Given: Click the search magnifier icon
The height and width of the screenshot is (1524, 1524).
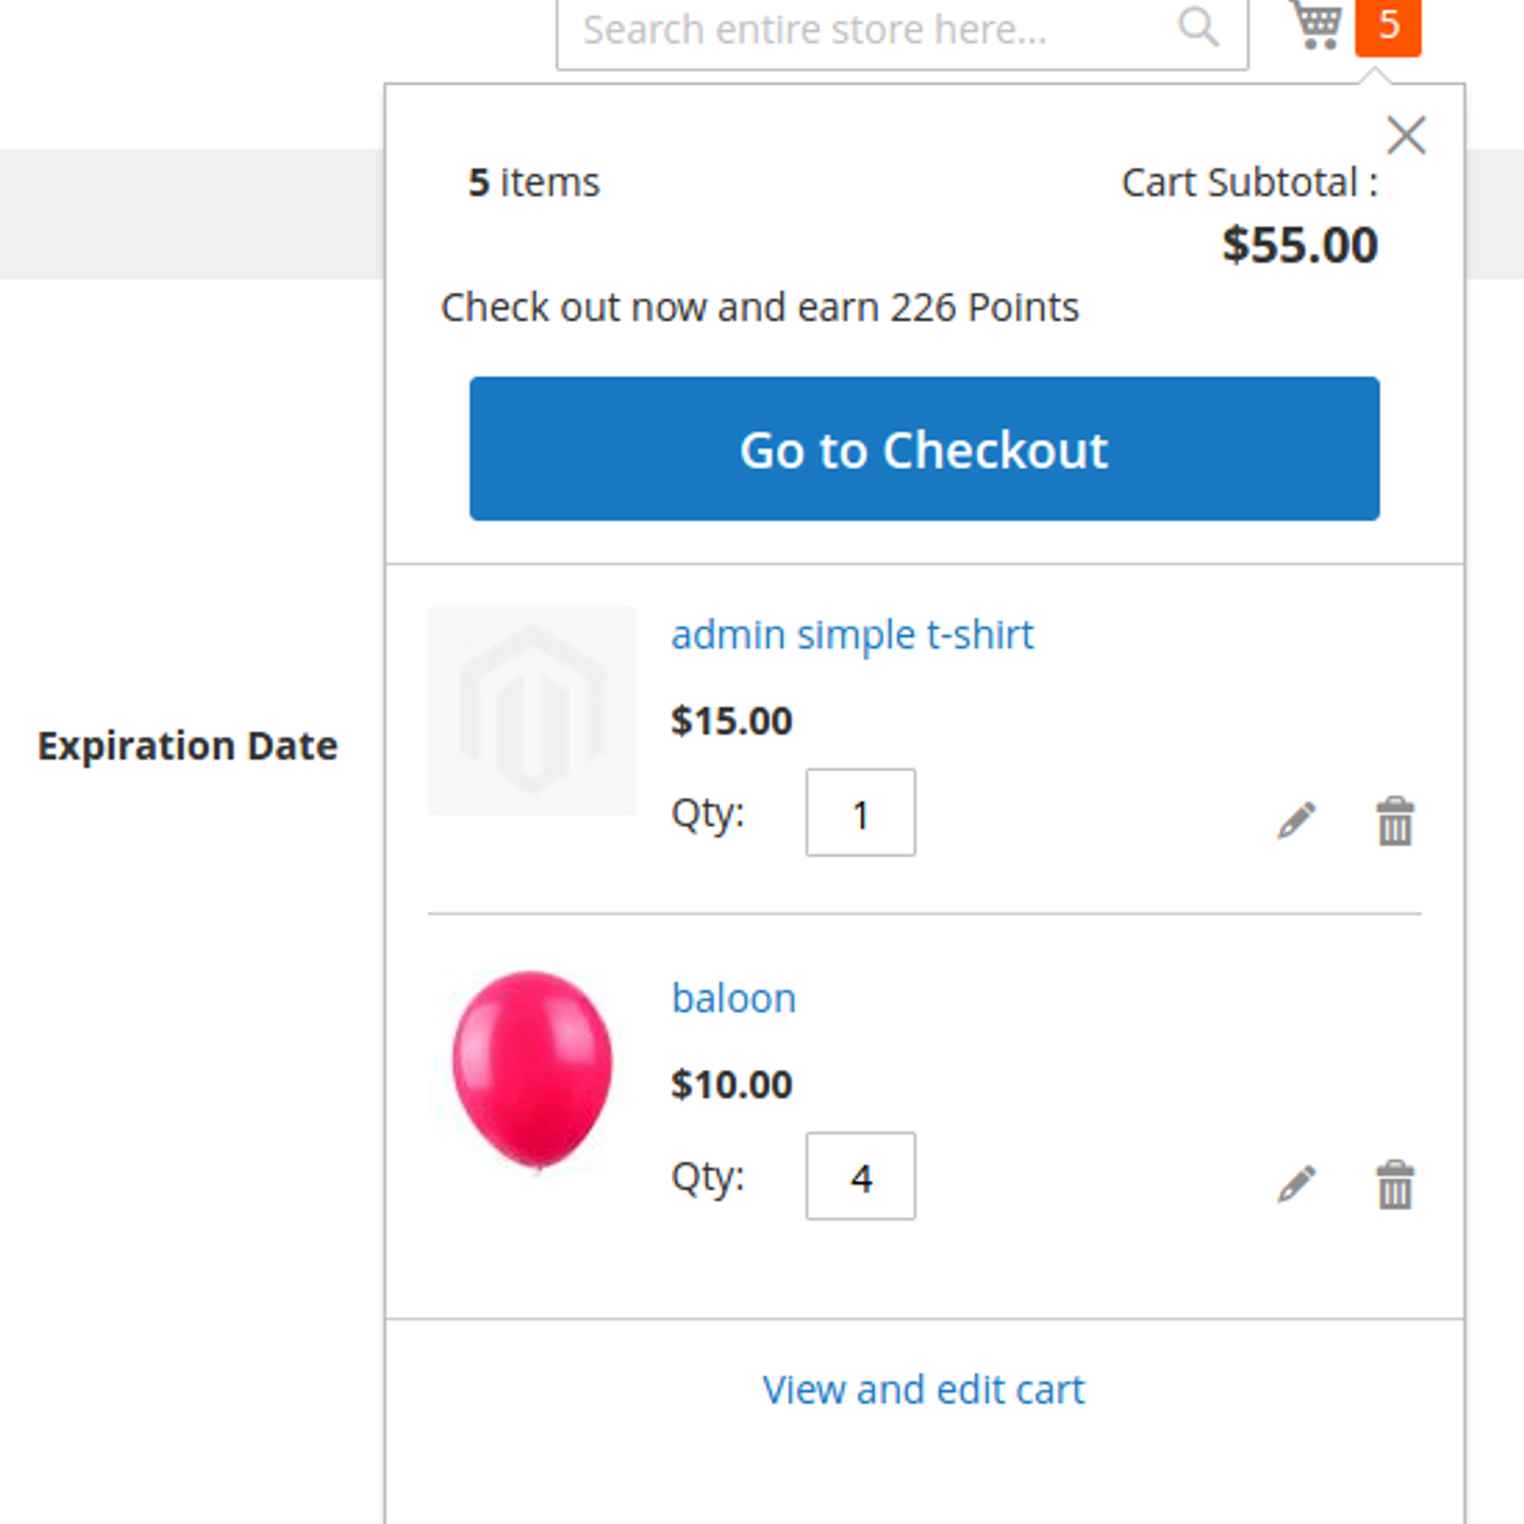Looking at the screenshot, I should (x=1197, y=27).
